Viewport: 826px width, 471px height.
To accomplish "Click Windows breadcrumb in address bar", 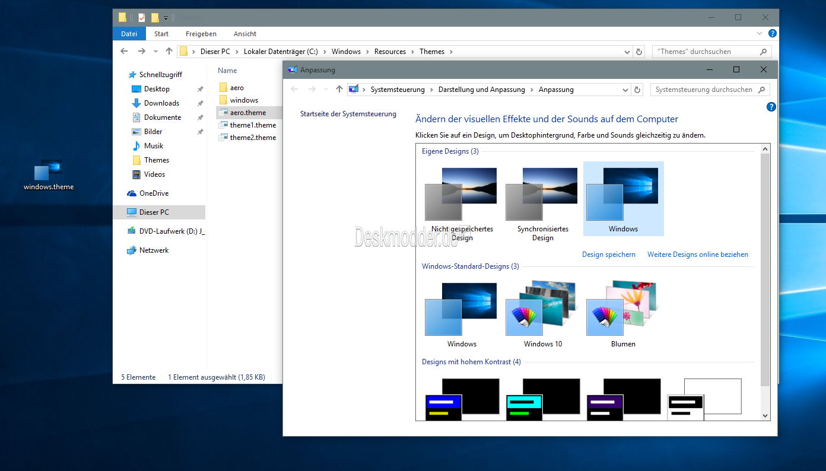I will 347,52.
